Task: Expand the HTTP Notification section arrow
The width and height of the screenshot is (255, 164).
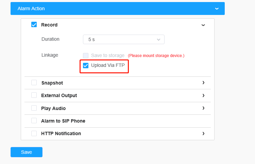Action: (203, 133)
